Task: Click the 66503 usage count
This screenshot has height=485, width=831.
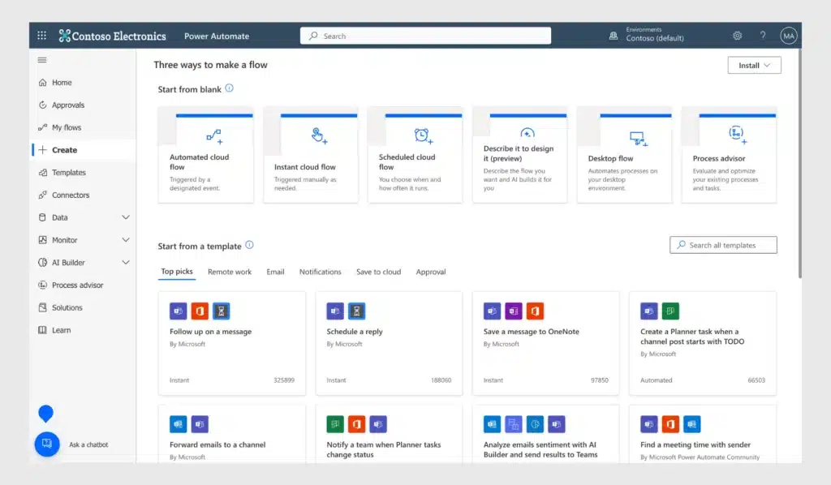Action: [x=756, y=380]
